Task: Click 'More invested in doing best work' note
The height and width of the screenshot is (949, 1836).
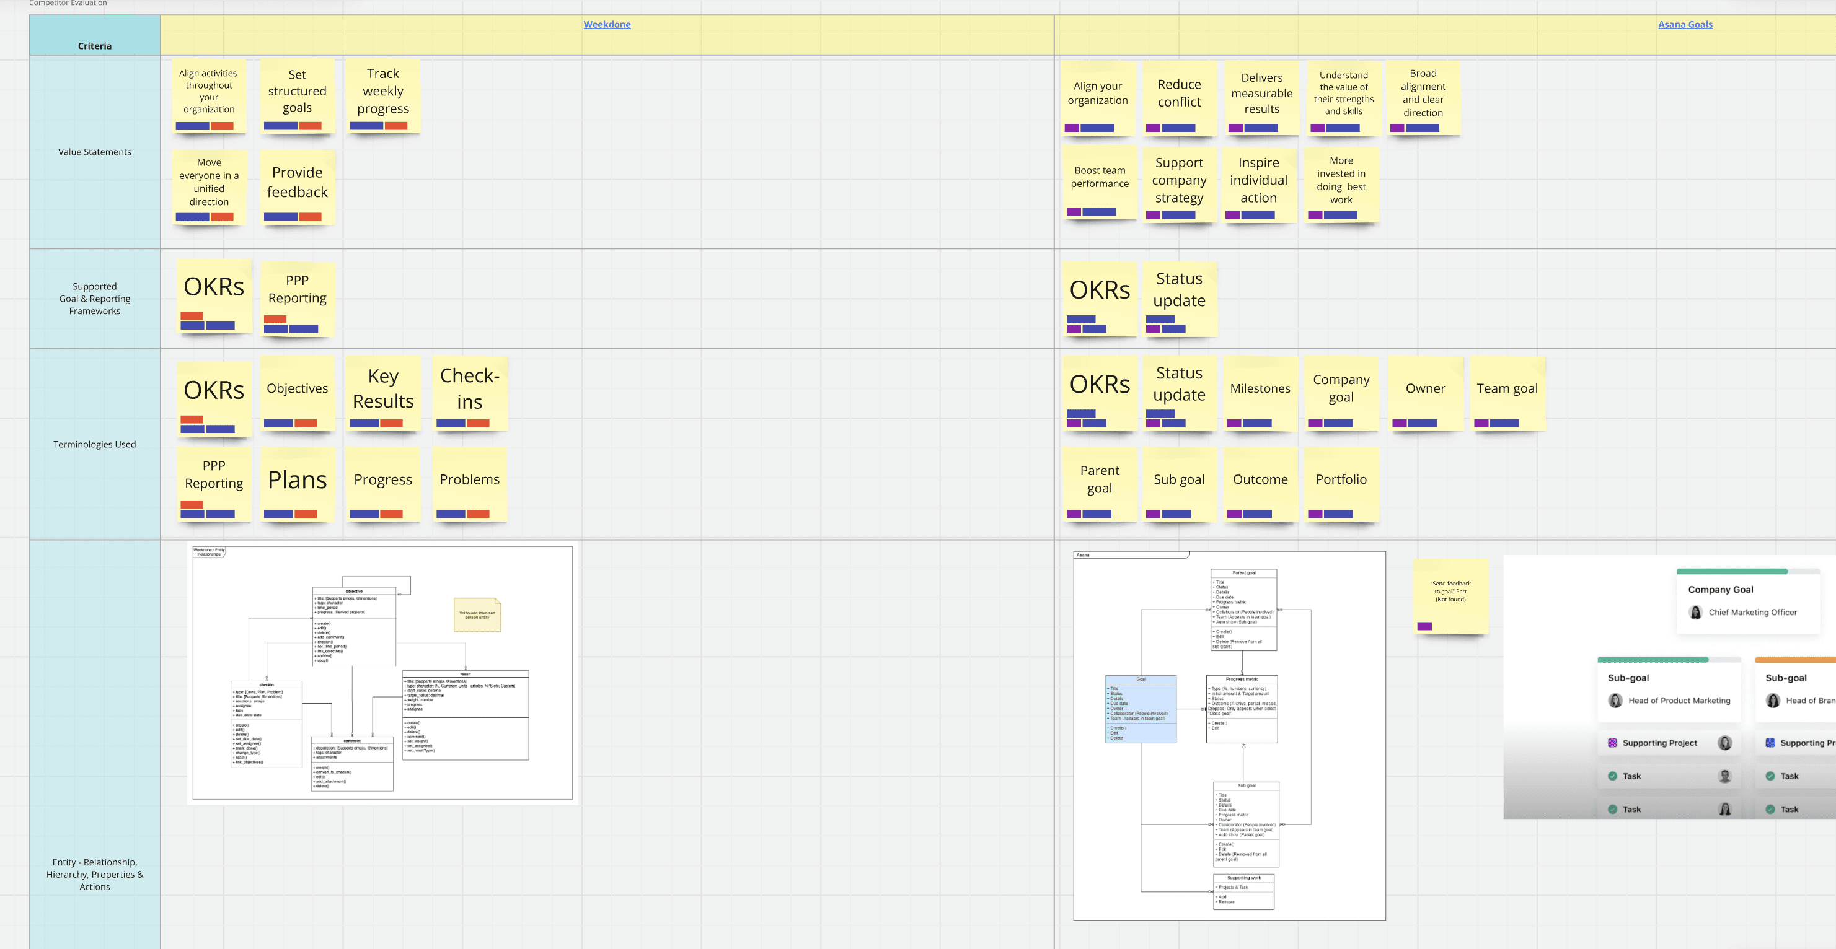Action: [x=1341, y=185]
